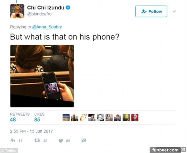Image resolution: width=187 pixels, height=153 pixels.
Task: Click the Chi Chi Izundu display name
Action: pos(46,8)
